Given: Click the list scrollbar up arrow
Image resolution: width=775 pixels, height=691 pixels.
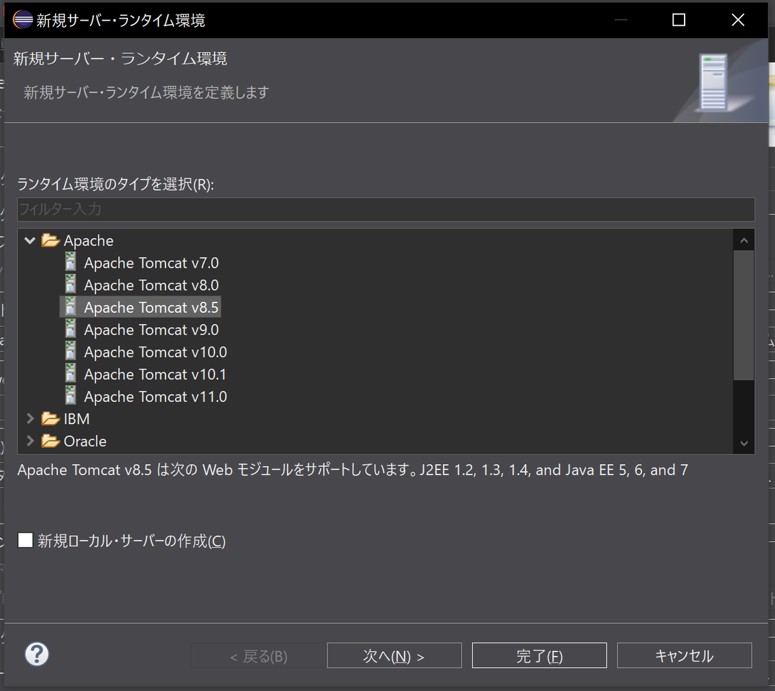Looking at the screenshot, I should (744, 240).
